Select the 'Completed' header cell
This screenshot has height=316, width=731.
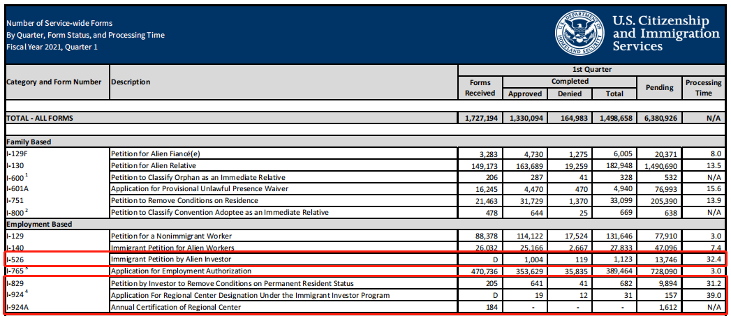(x=570, y=82)
